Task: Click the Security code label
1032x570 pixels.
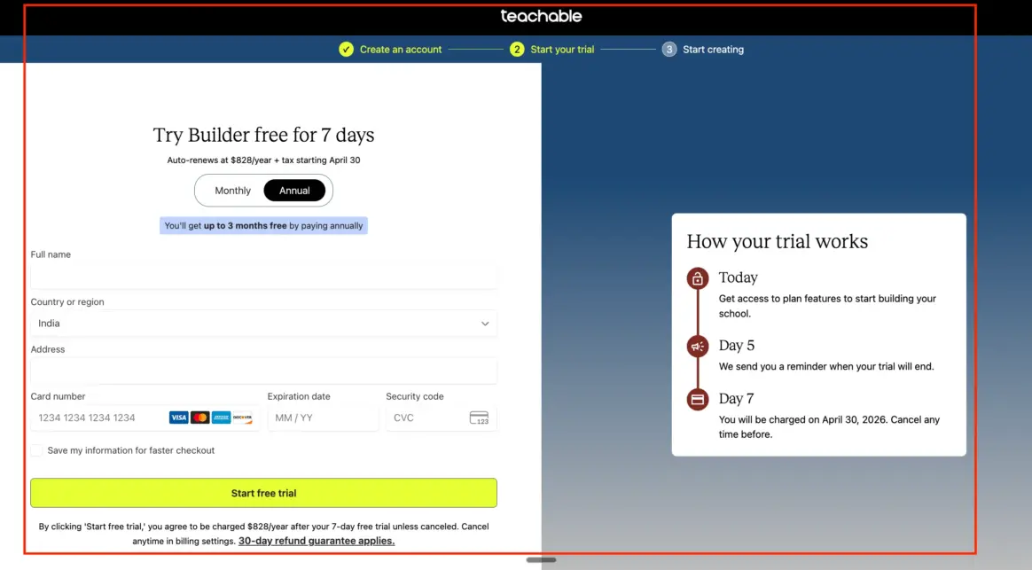Action: pyautogui.click(x=415, y=396)
